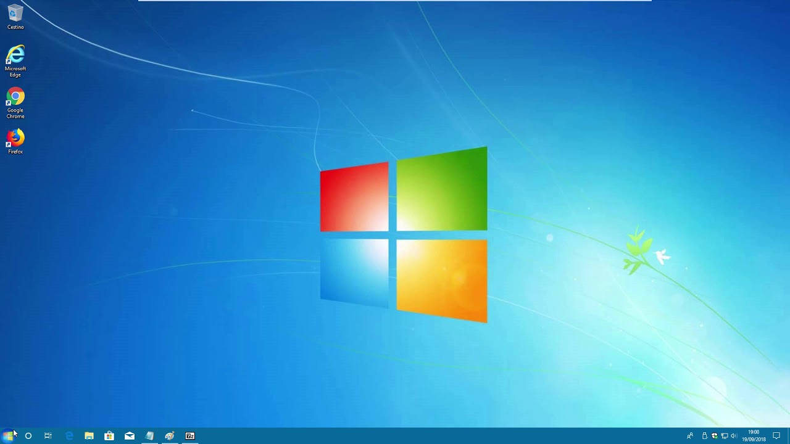Open People icon in system tray
The width and height of the screenshot is (790, 444).
click(x=690, y=436)
